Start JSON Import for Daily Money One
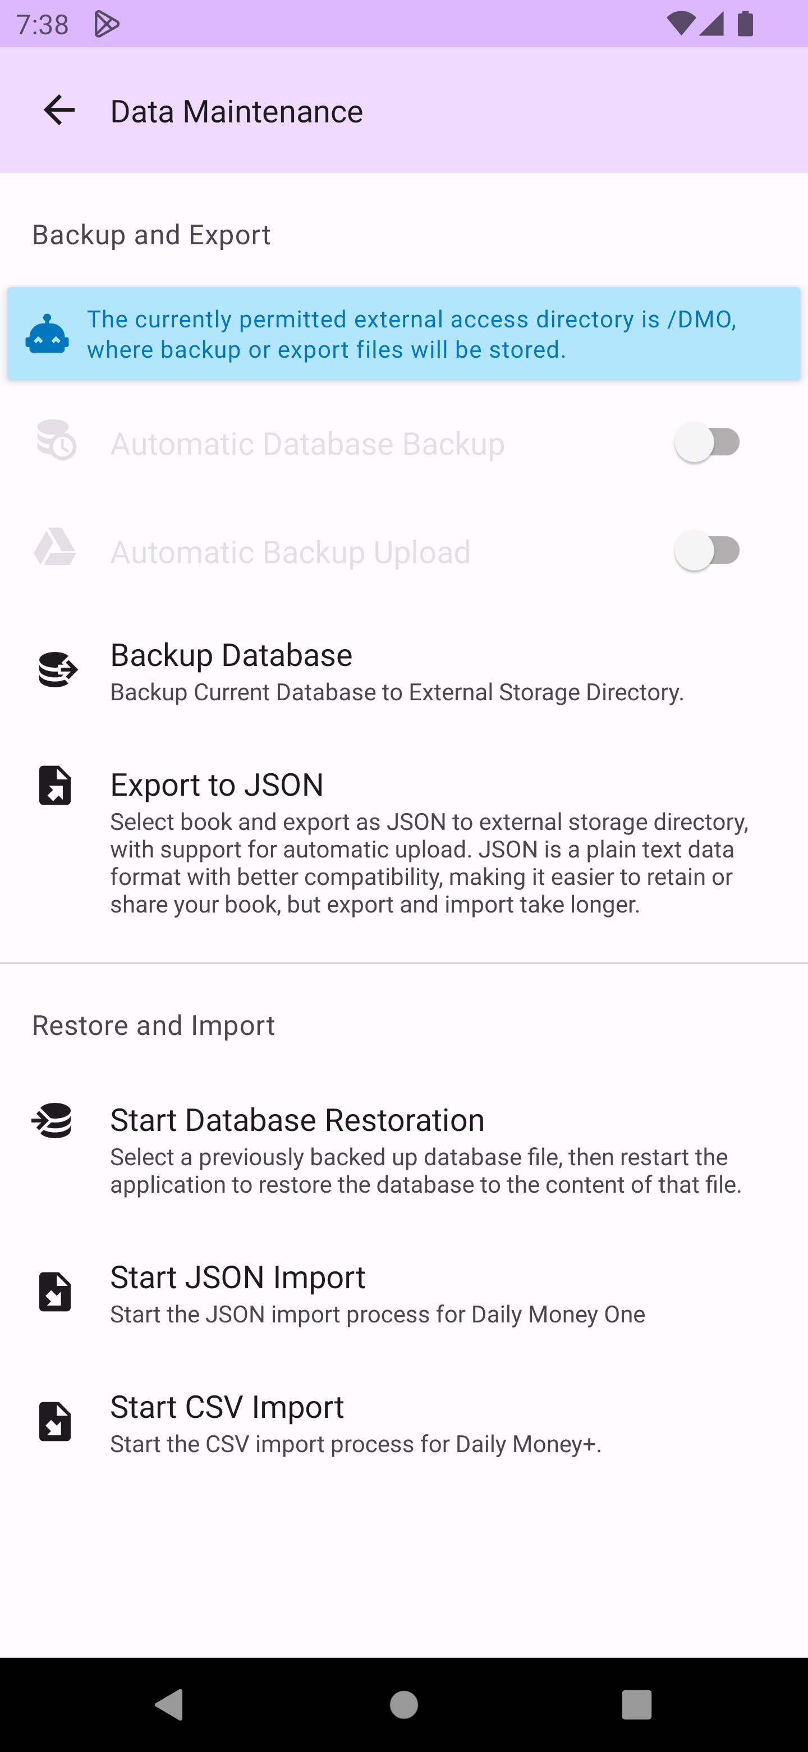The height and width of the screenshot is (1752, 808). pos(377,1294)
